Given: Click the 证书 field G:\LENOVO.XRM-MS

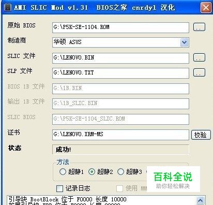Looking at the screenshot, I should click(x=120, y=135).
